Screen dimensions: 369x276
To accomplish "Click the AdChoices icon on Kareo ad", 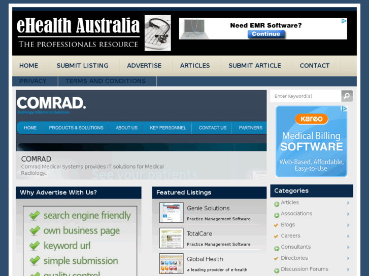I will [344, 108].
